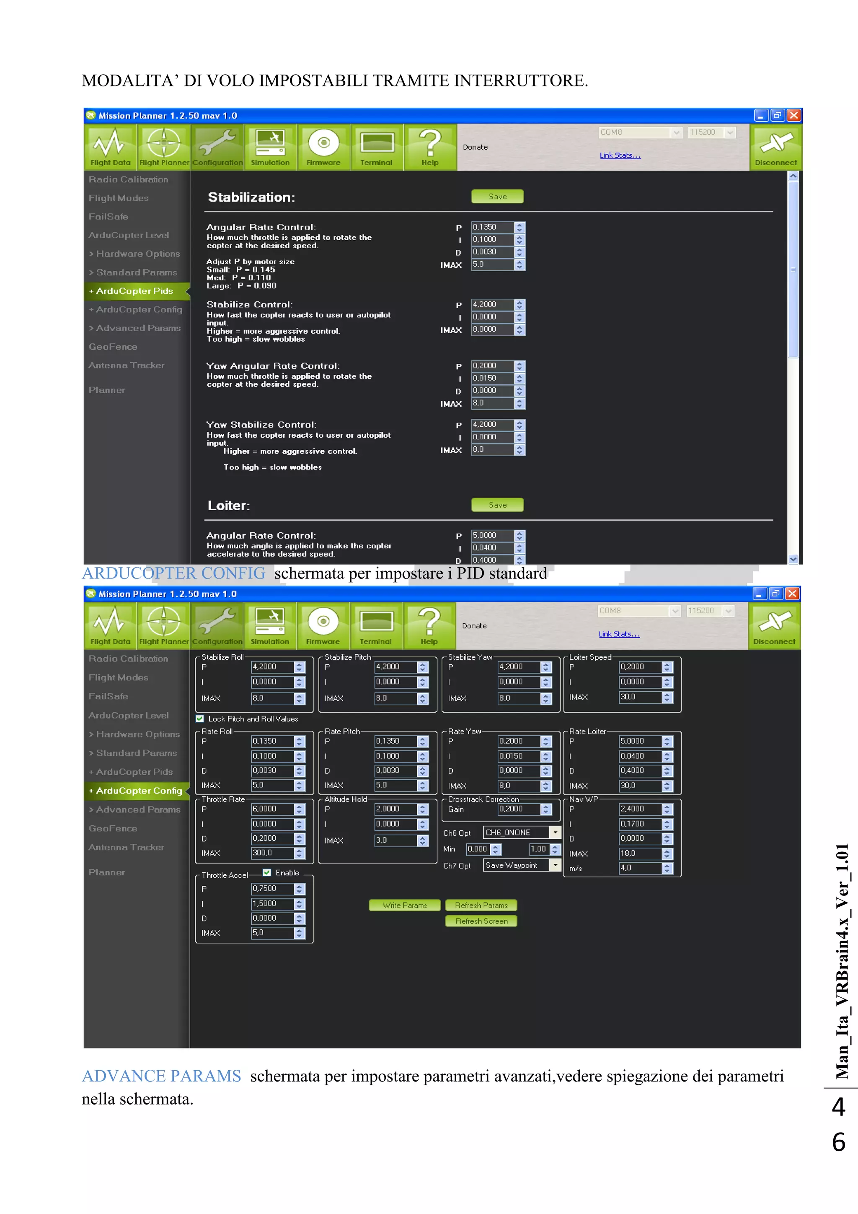Screen dimensions: 858x1214
Task: Click scrollbar thumb in upper window
Action: pyautogui.click(x=793, y=270)
